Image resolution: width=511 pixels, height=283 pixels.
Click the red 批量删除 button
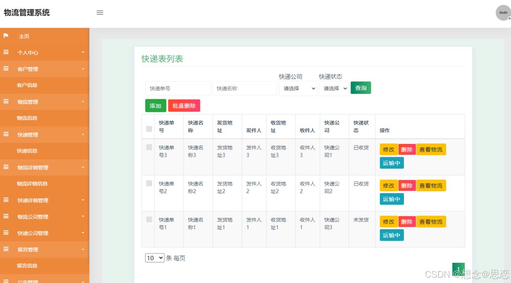coord(184,106)
